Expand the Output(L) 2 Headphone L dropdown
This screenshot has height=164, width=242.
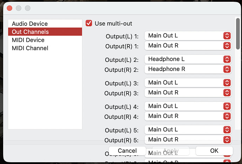click(x=188, y=59)
